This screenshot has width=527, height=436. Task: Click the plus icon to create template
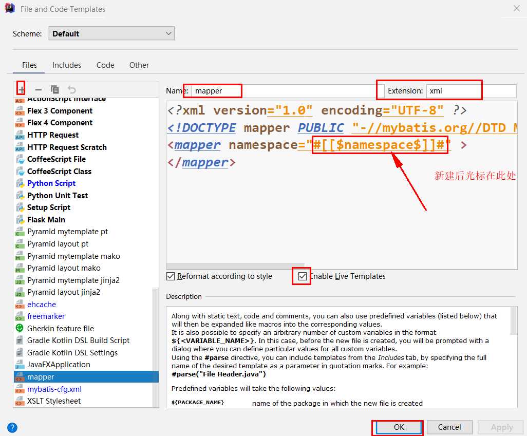point(21,90)
